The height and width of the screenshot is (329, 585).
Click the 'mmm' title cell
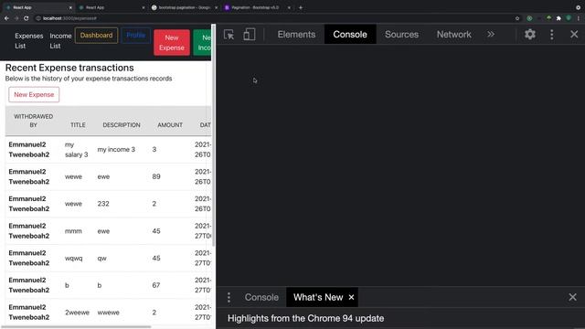[73, 231]
